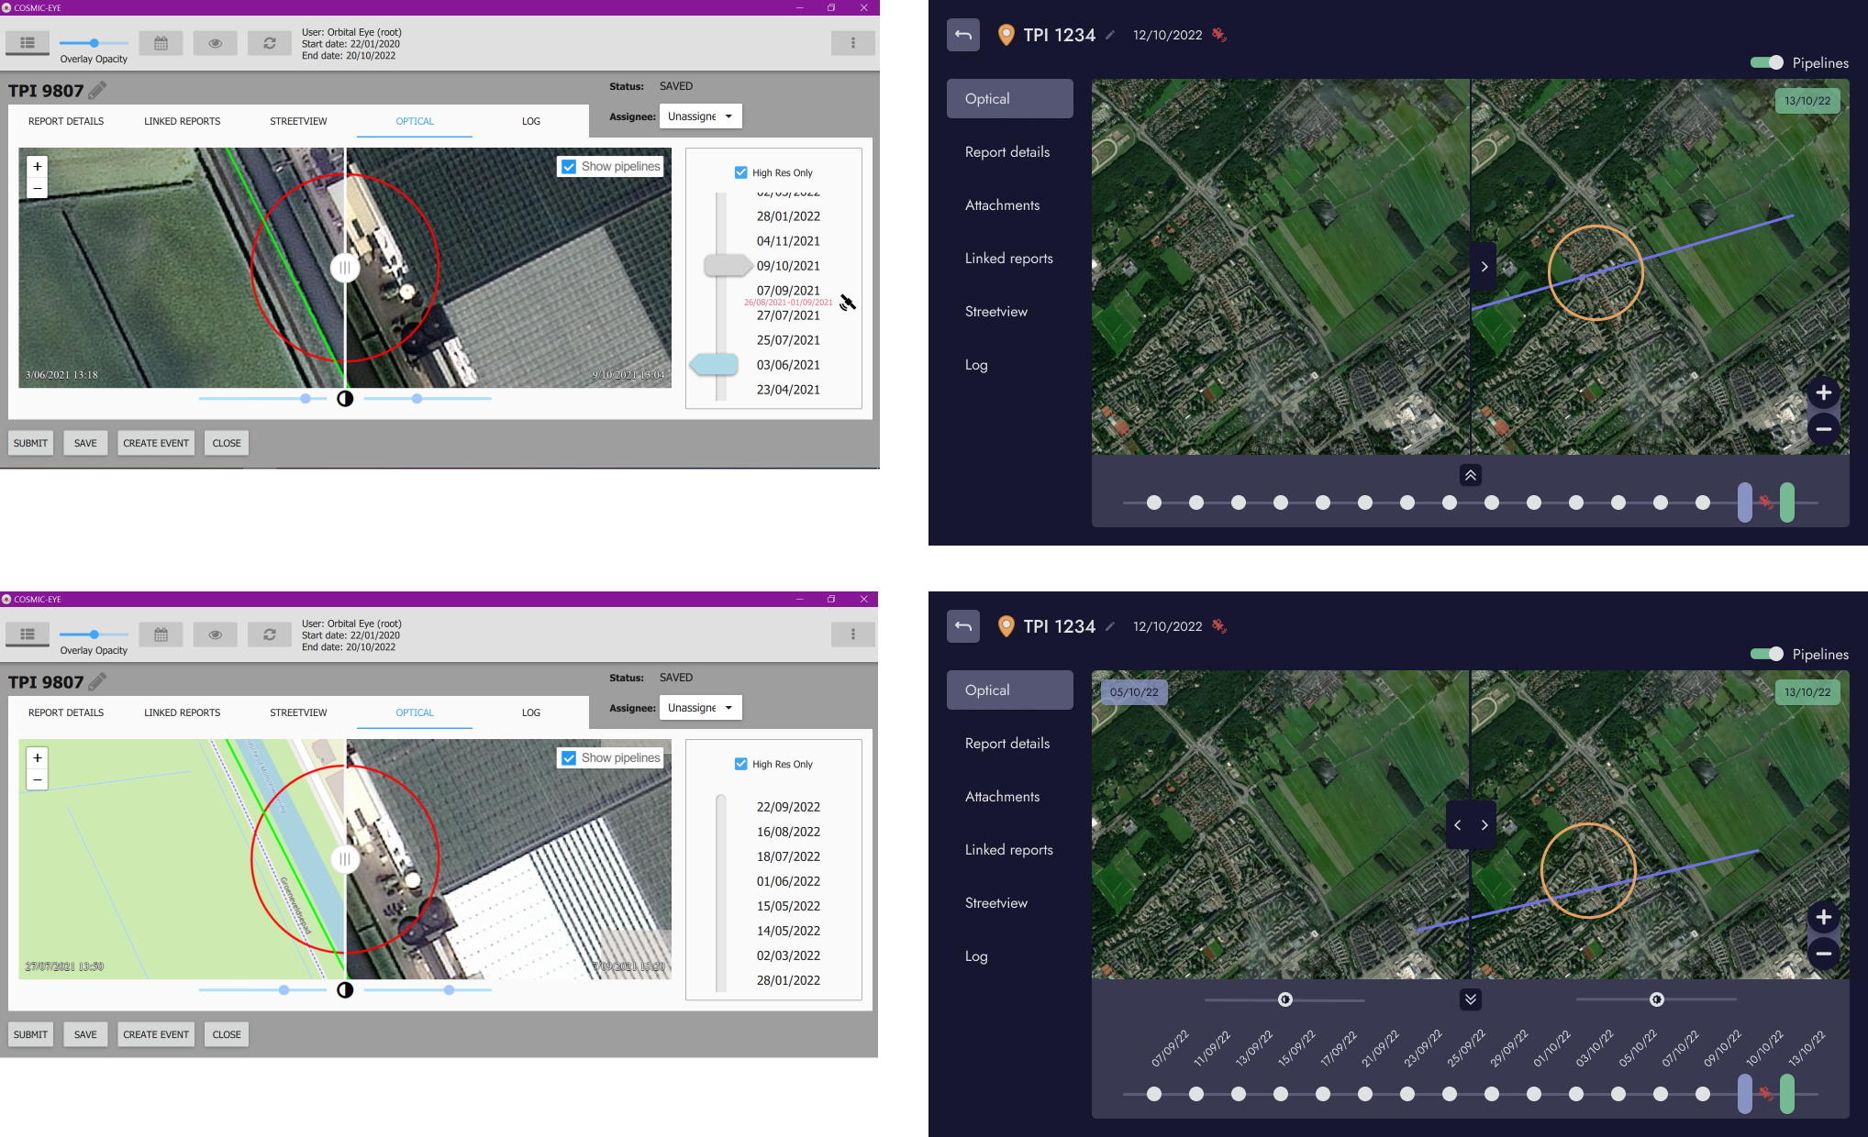Click the red alert flag icon on TPI 1234
Screen dimensions: 1868x1137
tap(1218, 35)
